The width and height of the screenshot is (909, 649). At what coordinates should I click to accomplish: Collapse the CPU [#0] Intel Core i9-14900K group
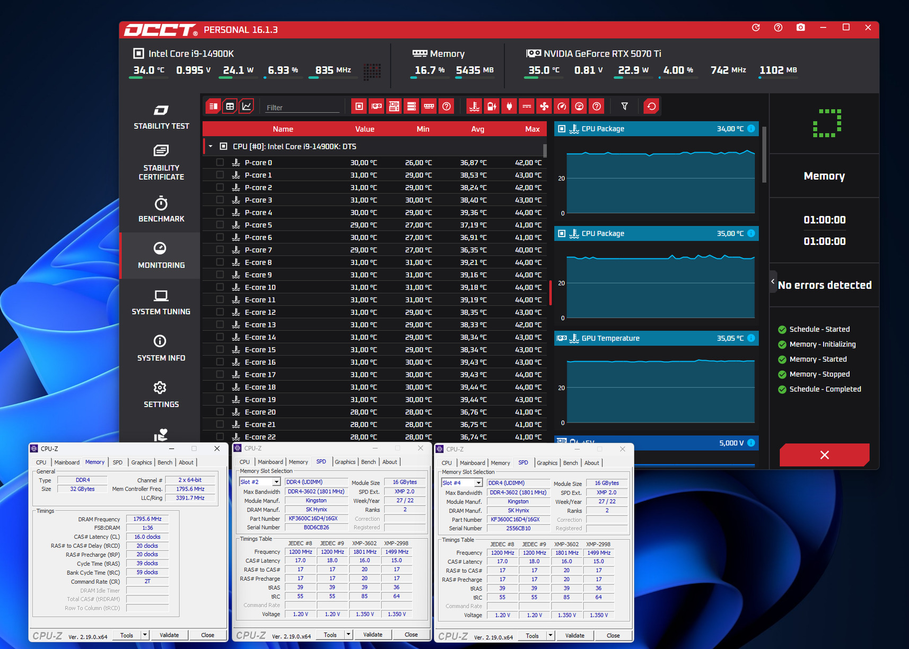(211, 146)
